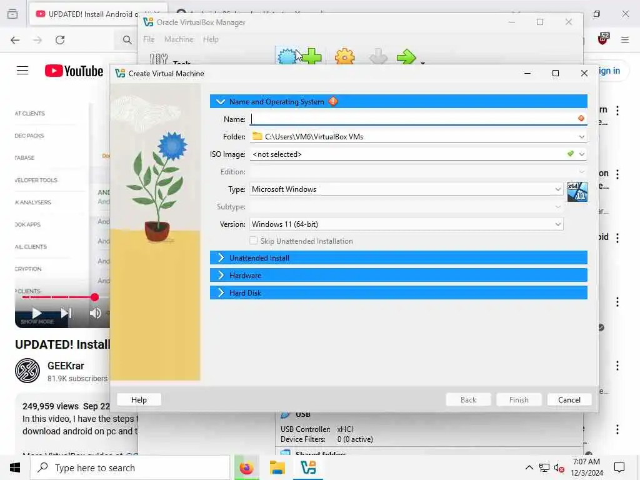Open the notifications action center icon

click(x=619, y=467)
